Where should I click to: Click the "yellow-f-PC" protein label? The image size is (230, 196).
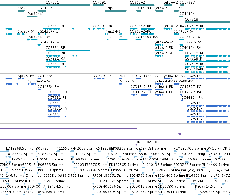[x=164, y=92]
